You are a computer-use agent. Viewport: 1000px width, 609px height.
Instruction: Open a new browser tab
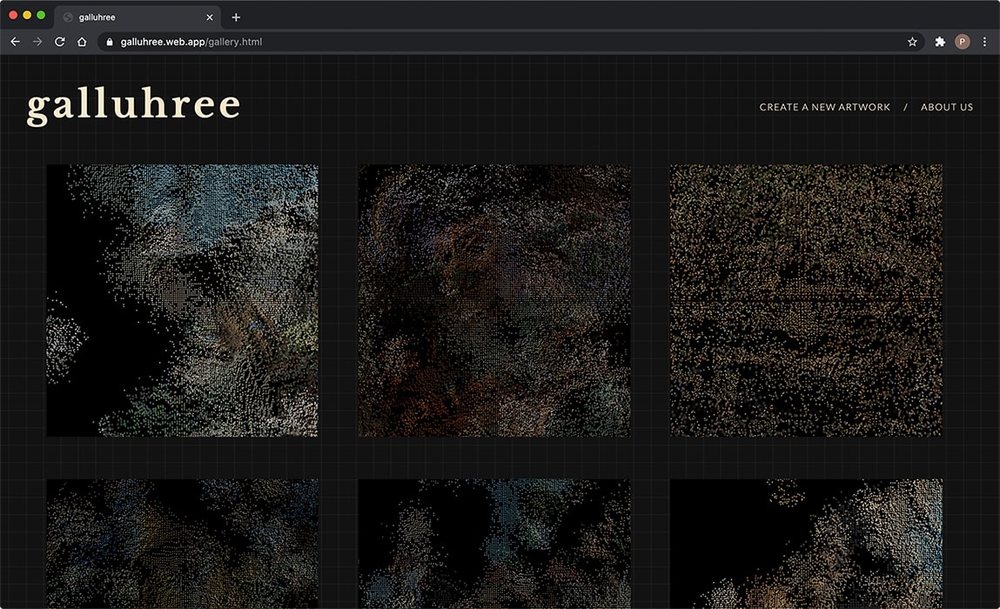coord(236,17)
